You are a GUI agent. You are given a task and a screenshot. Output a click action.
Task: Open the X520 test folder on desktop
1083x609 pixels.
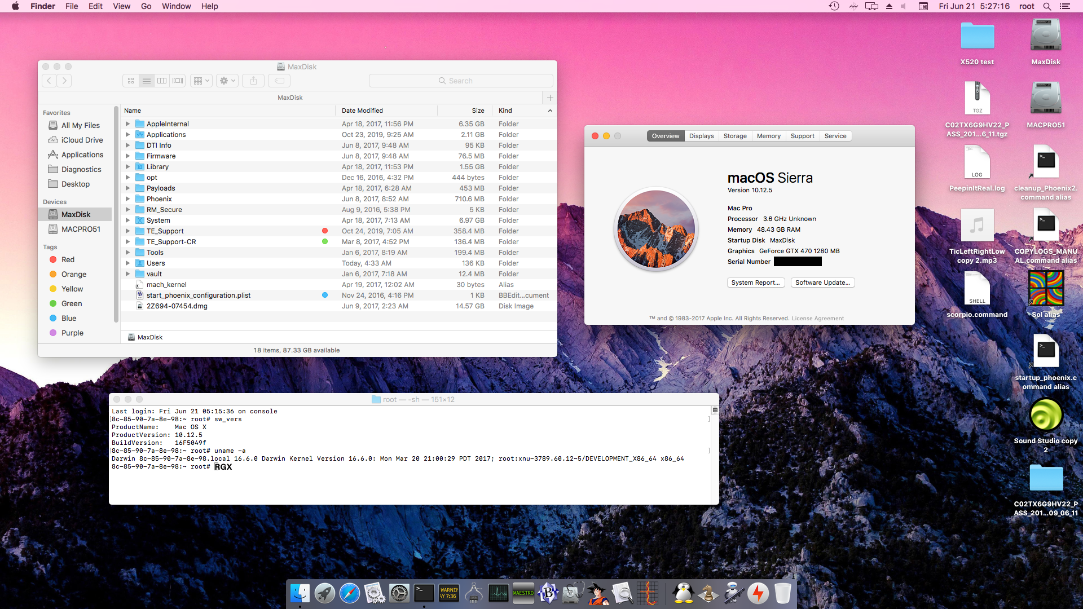(x=977, y=37)
